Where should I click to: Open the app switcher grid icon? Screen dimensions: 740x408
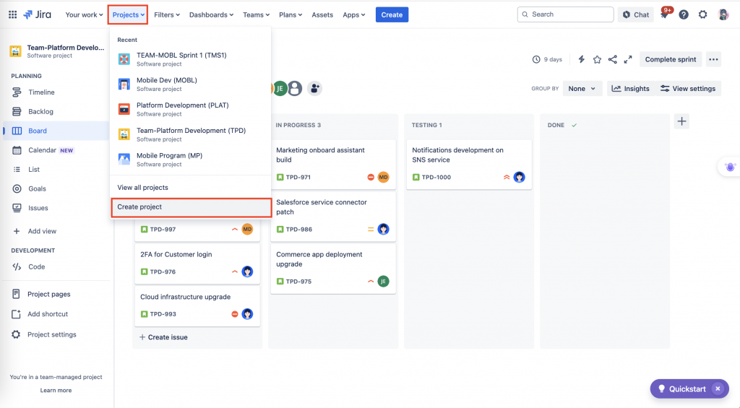click(x=13, y=14)
